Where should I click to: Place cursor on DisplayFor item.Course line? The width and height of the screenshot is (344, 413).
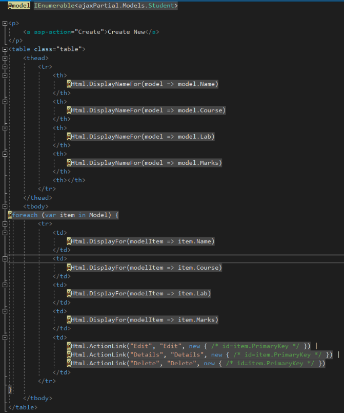145,268
